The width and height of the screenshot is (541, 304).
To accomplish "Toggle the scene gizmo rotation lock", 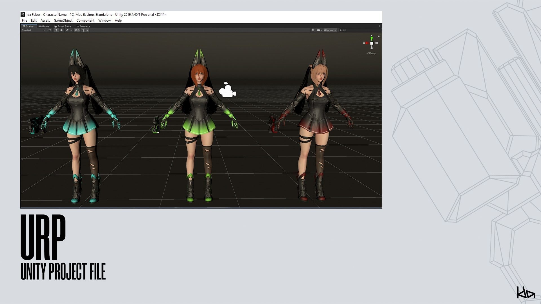I will point(378,36).
